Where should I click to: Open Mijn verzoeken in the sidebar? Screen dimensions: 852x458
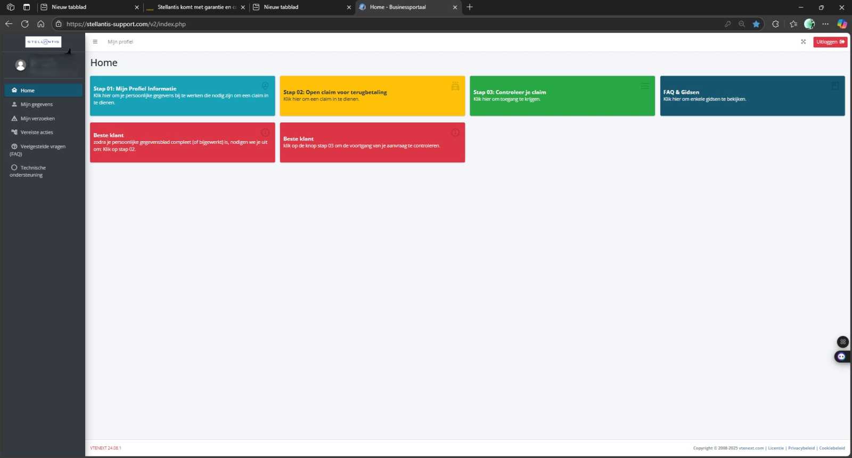[43, 118]
